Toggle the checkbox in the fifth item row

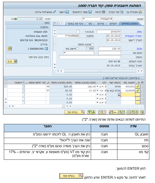[24, 102]
